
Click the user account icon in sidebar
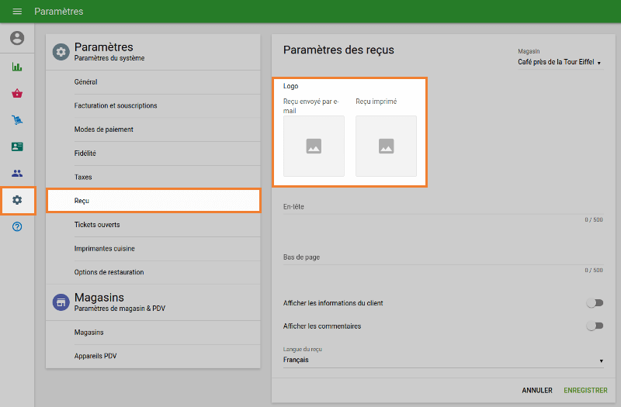17,38
